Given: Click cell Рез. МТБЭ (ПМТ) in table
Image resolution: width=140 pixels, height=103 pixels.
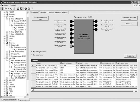Looking at the screenshot, I should tap(68, 86).
